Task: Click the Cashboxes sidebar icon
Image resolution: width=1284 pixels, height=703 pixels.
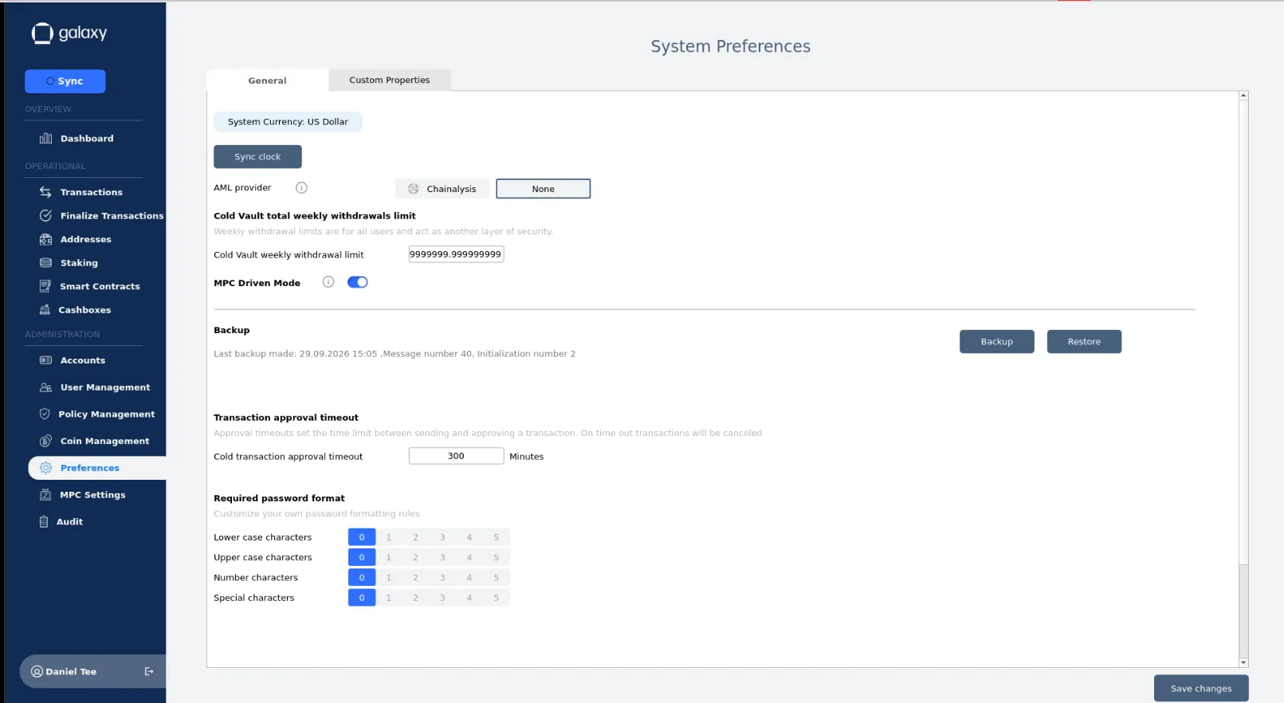Action: pos(45,310)
